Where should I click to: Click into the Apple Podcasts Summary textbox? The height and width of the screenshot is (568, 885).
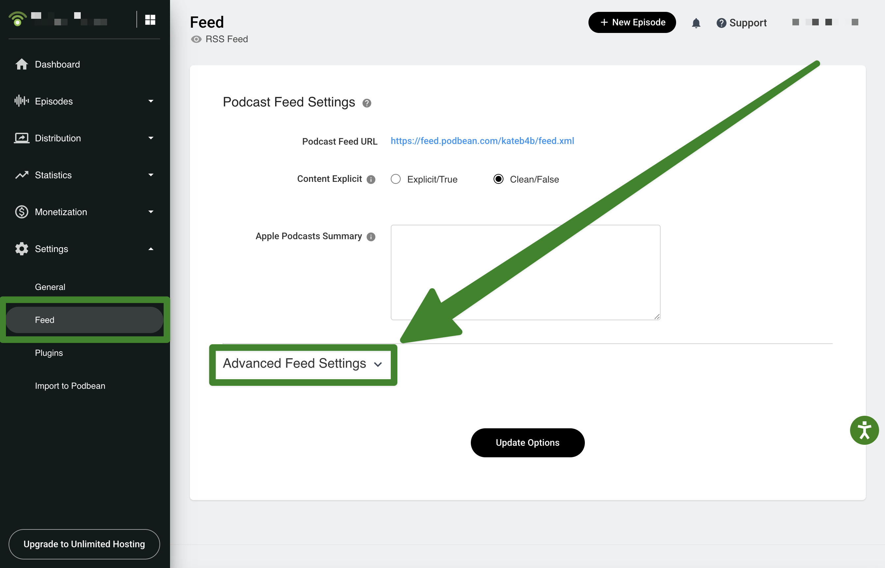pos(525,272)
